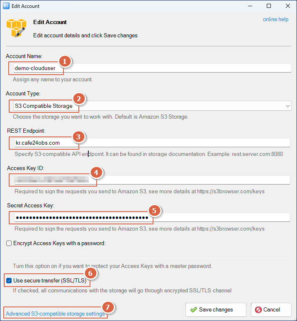
Task: Save changes to the account
Action: [216, 310]
